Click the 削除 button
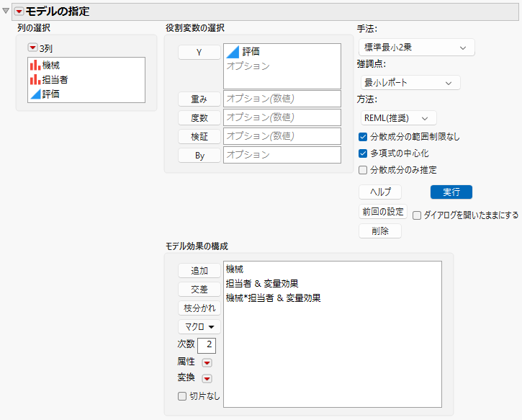 coord(380,231)
